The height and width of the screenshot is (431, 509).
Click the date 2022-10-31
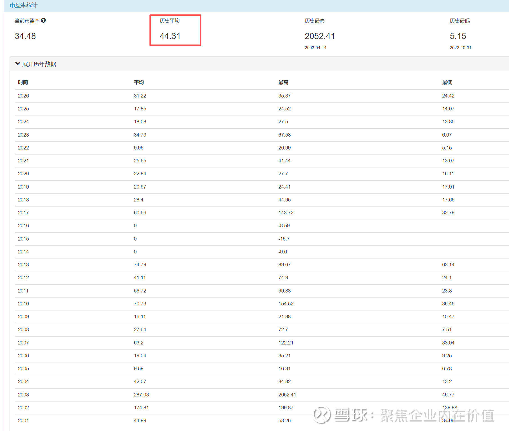pos(460,48)
